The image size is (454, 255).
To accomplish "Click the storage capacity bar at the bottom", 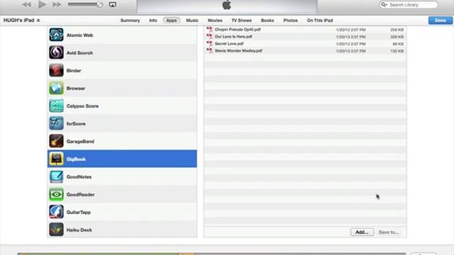I will tap(211, 254).
